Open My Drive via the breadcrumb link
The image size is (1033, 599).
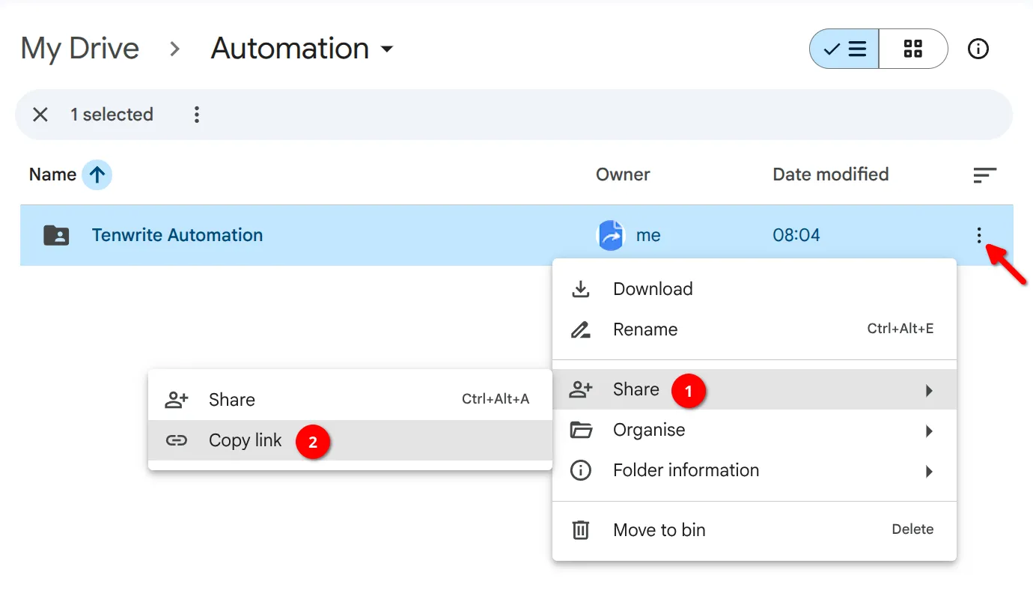coord(79,48)
